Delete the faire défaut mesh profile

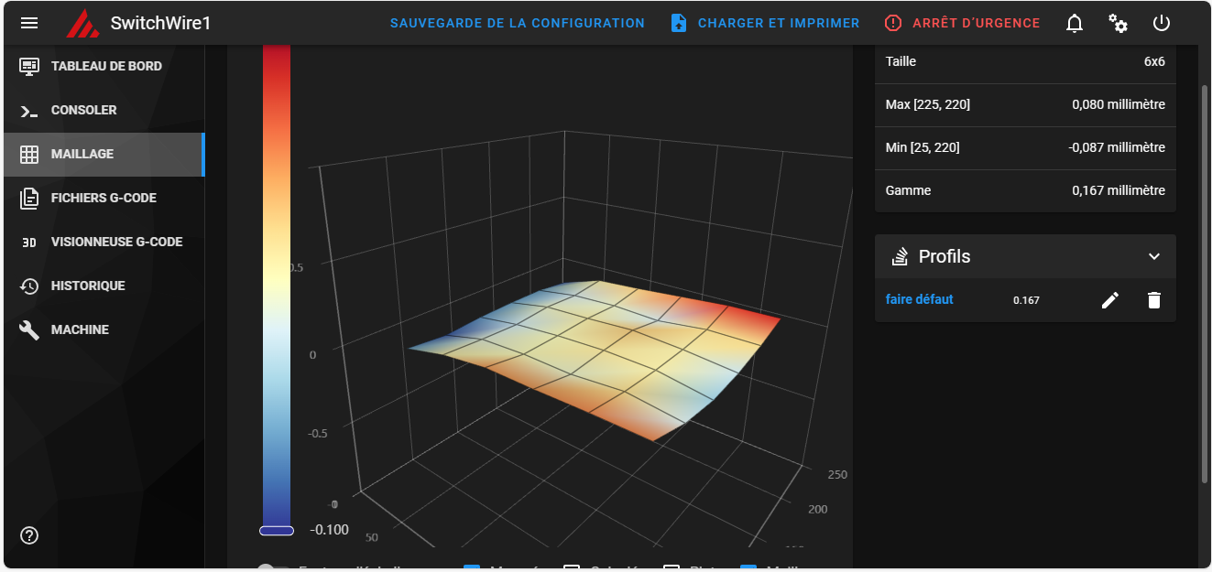[1154, 300]
